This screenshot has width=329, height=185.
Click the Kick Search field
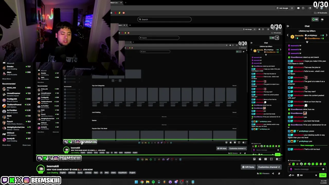coord(164,20)
